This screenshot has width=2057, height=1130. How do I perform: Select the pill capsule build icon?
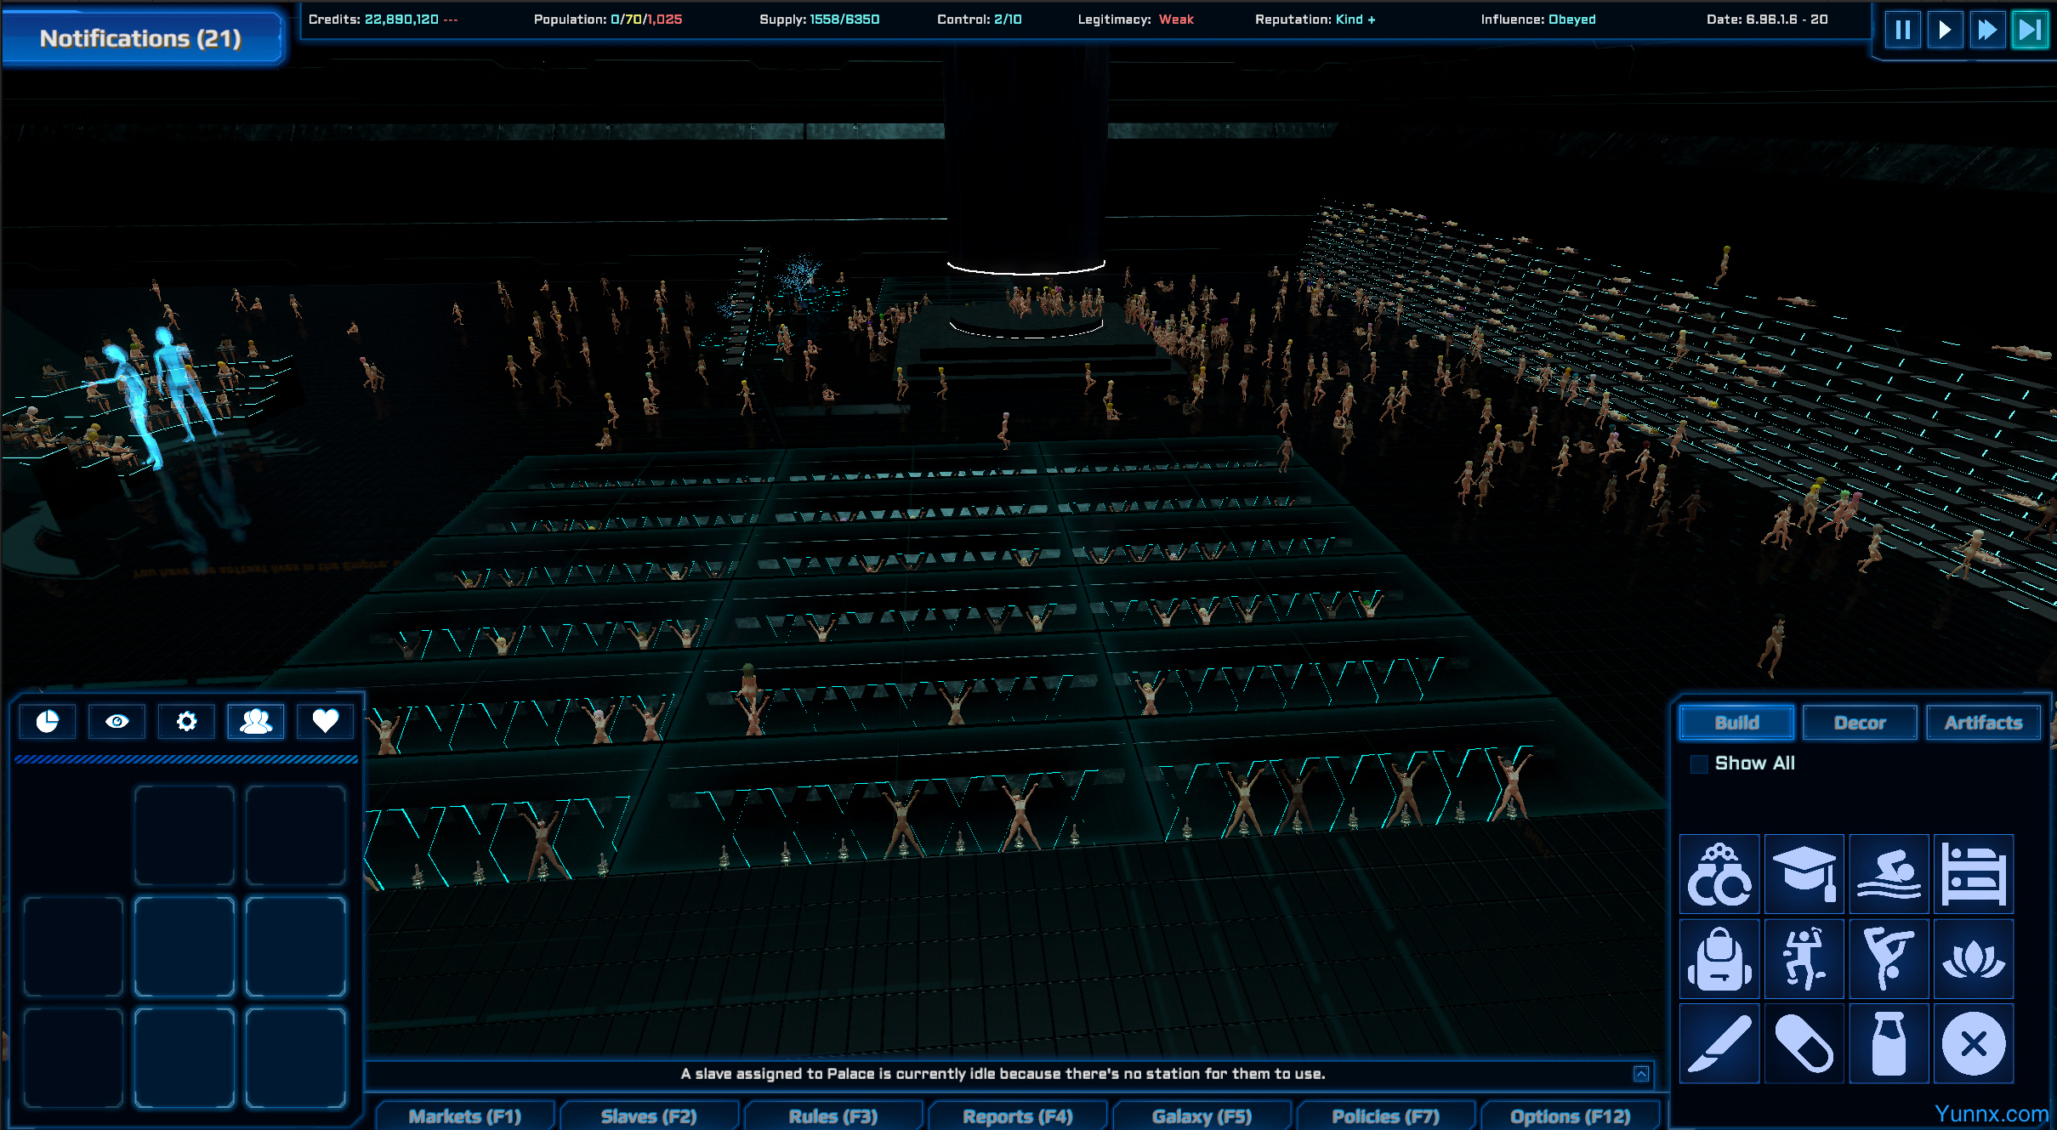(x=1804, y=1043)
